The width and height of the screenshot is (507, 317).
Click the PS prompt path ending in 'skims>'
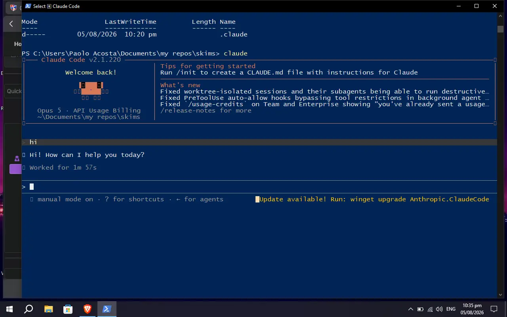[x=121, y=53]
